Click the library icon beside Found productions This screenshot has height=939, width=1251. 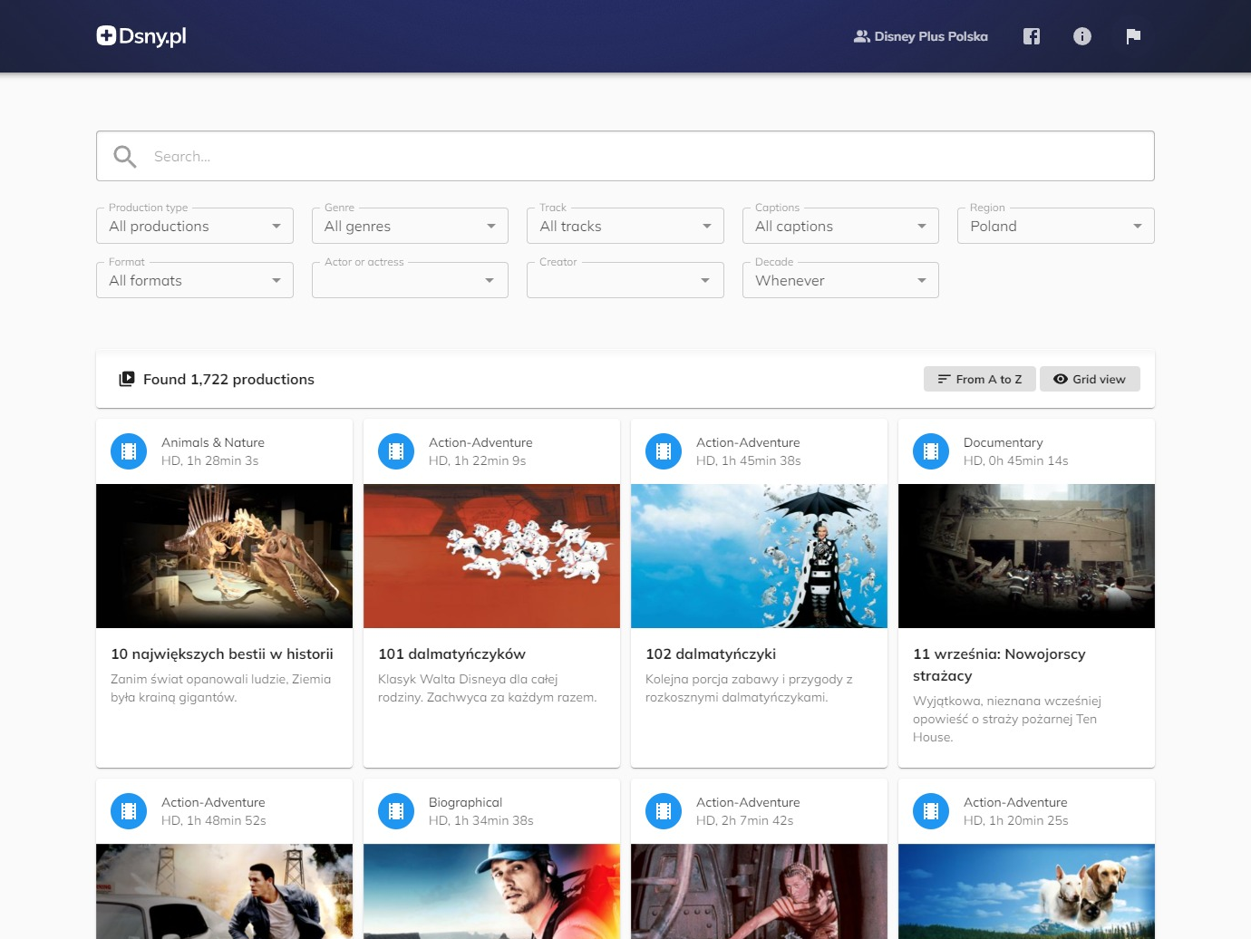click(x=127, y=379)
